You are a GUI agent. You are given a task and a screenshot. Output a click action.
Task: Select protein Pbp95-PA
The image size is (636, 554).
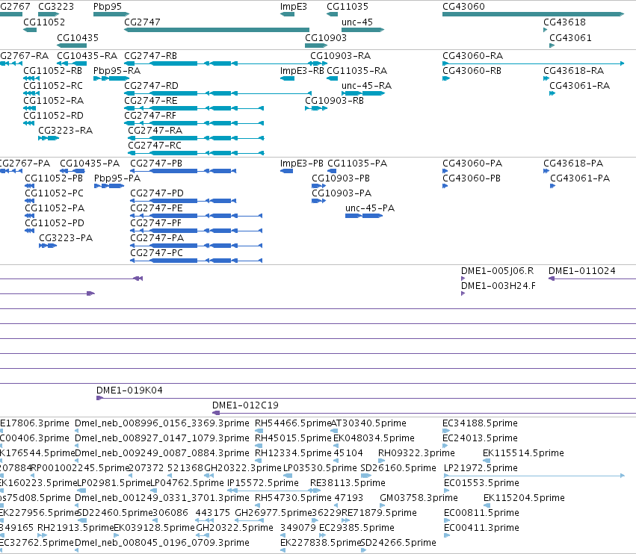(x=117, y=178)
